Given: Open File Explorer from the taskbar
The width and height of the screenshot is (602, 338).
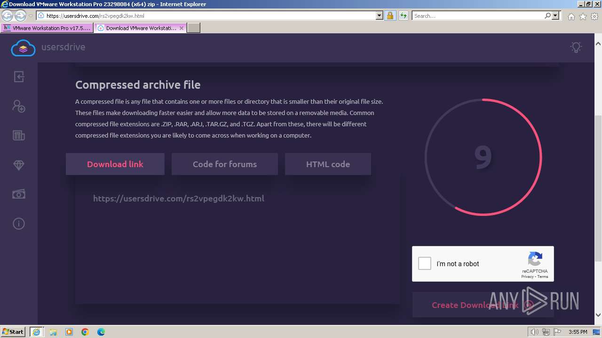Looking at the screenshot, I should point(53,332).
